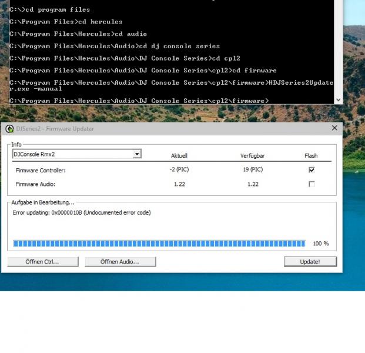The image size is (365, 353).
Task: Select the error message 0x0000010B text
Action: click(82, 212)
